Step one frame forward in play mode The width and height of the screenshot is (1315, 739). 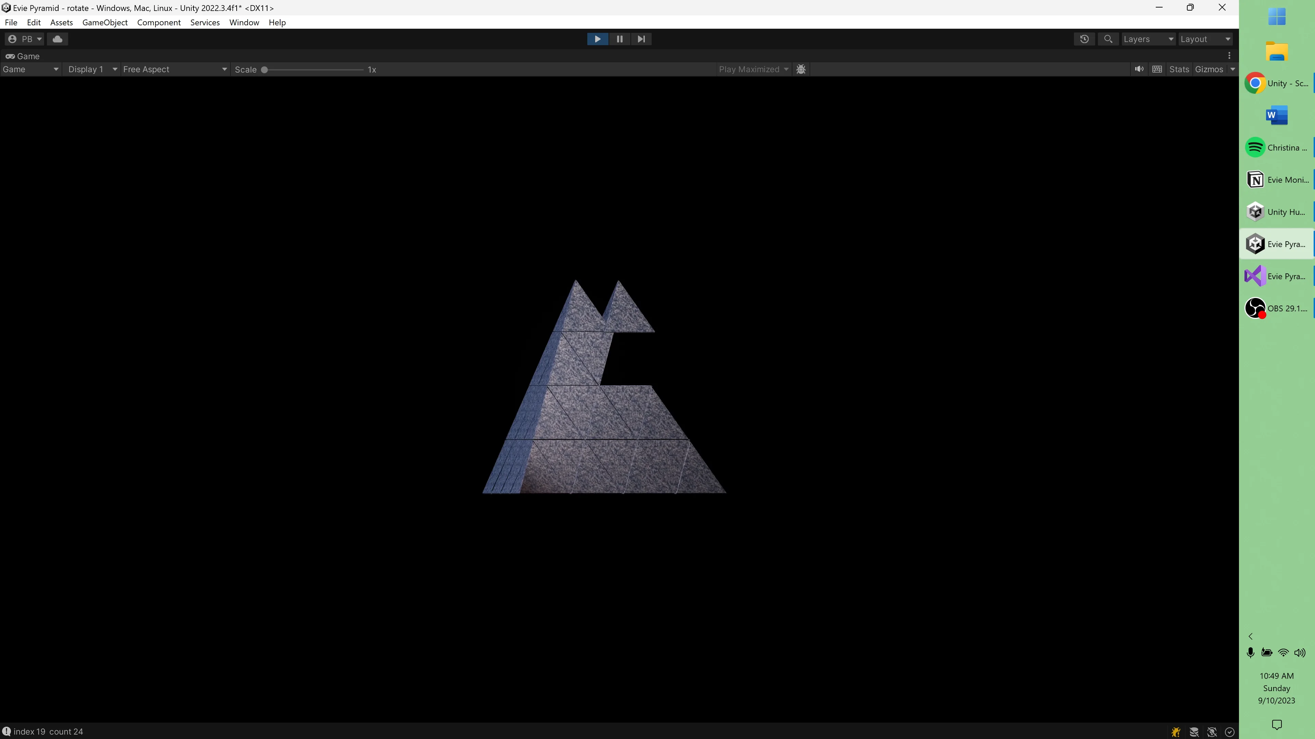641,39
